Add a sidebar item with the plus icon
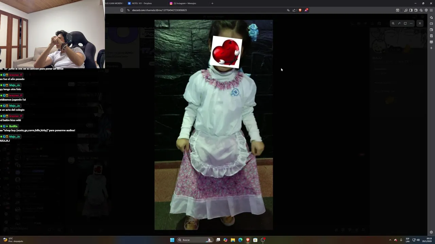The width and height of the screenshot is (435, 244). [x=431, y=48]
